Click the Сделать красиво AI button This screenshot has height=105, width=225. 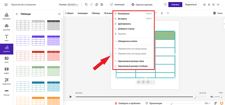pyautogui.click(x=142, y=5)
